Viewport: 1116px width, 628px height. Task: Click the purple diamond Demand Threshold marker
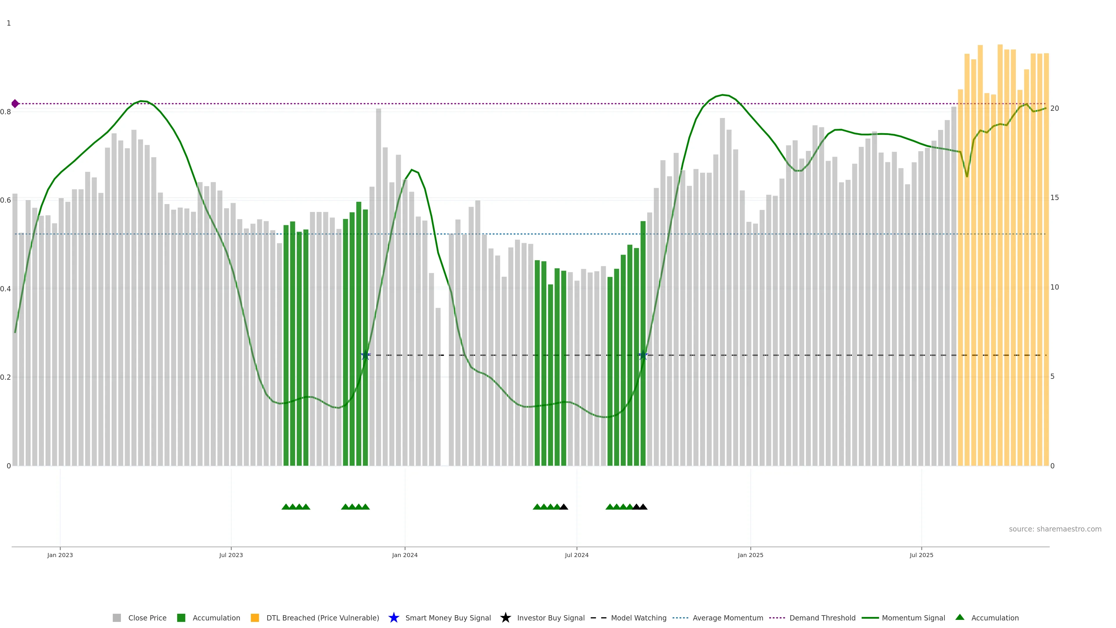[15, 104]
